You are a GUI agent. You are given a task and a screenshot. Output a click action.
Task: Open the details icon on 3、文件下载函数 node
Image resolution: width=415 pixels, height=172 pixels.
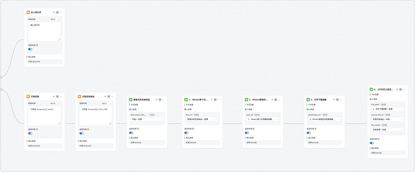pos(337,99)
